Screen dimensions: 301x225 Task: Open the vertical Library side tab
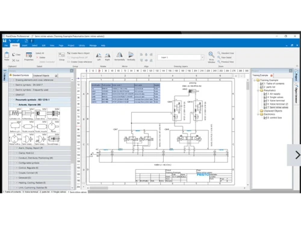click(x=5, y=76)
